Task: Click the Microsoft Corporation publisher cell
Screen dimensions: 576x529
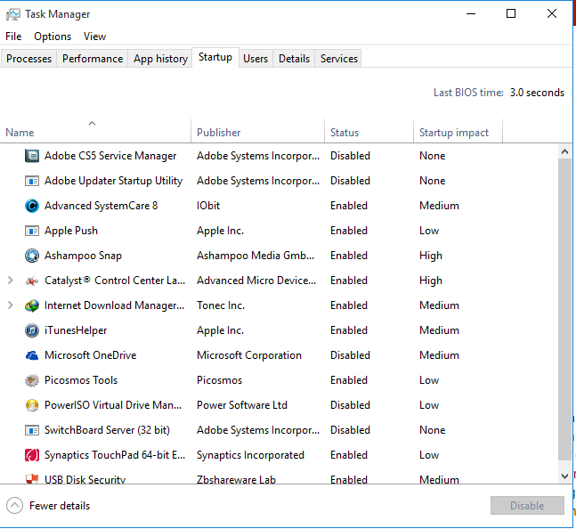Action: (249, 355)
